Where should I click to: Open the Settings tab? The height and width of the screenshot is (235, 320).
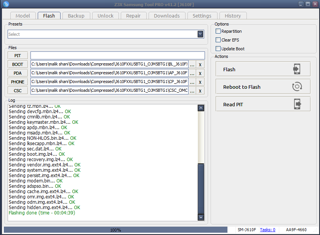coord(202,16)
